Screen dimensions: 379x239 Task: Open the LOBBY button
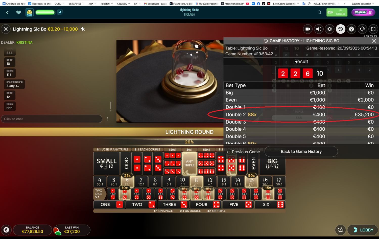point(363,230)
